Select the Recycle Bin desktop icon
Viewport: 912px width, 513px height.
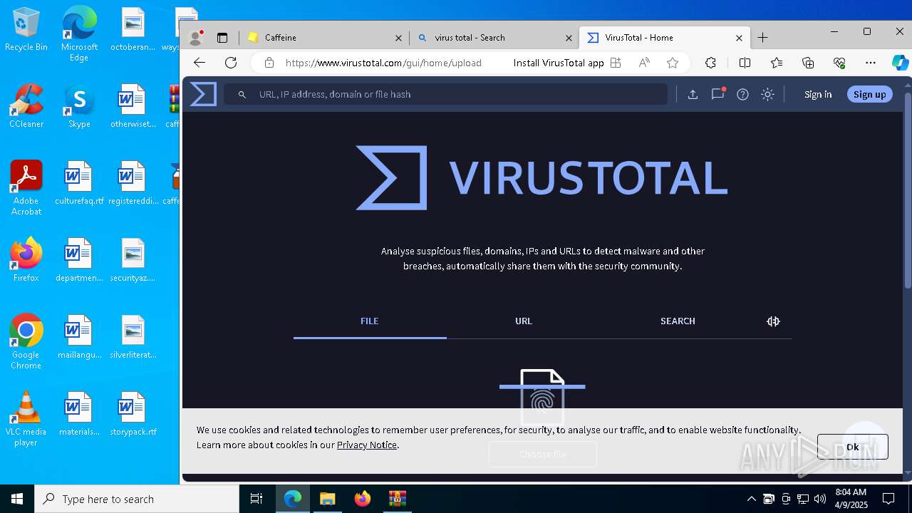pos(26,29)
